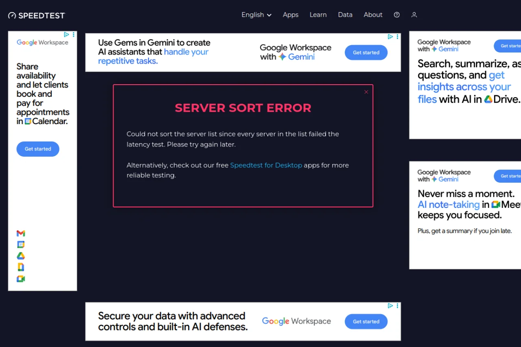Click 'Plus, get a summary if you join late' text
This screenshot has height=347, width=521.
(x=464, y=231)
